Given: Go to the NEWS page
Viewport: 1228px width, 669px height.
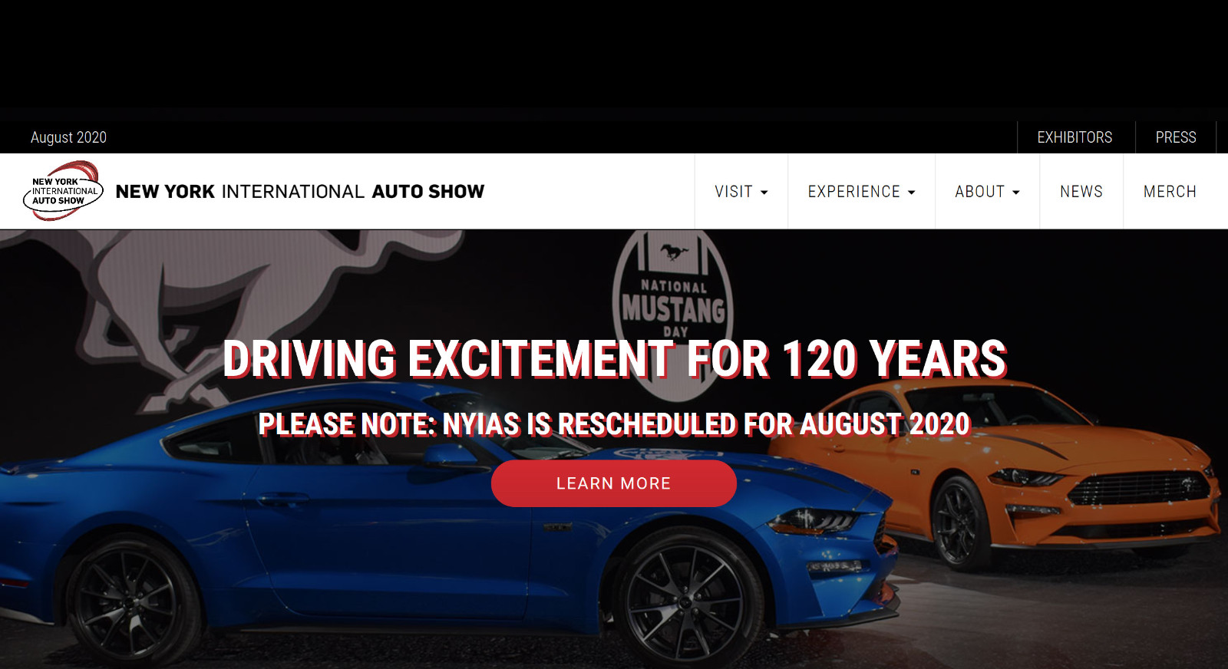Looking at the screenshot, I should click(1081, 191).
